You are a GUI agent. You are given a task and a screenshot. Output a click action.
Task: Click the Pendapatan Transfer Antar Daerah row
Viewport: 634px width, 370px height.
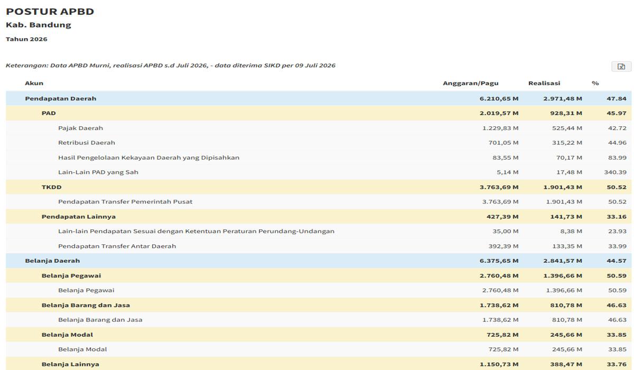(x=319, y=246)
